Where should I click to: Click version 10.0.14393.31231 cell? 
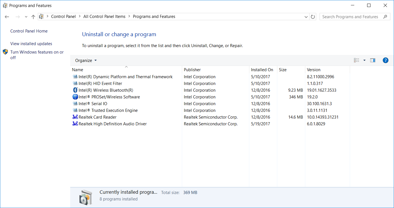point(323,117)
